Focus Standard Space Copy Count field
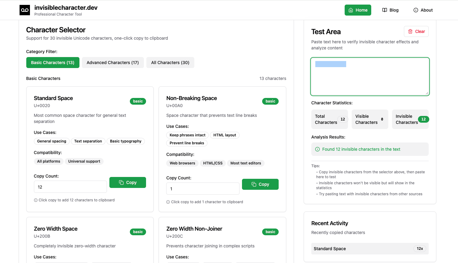The width and height of the screenshot is (458, 263). [x=70, y=187]
